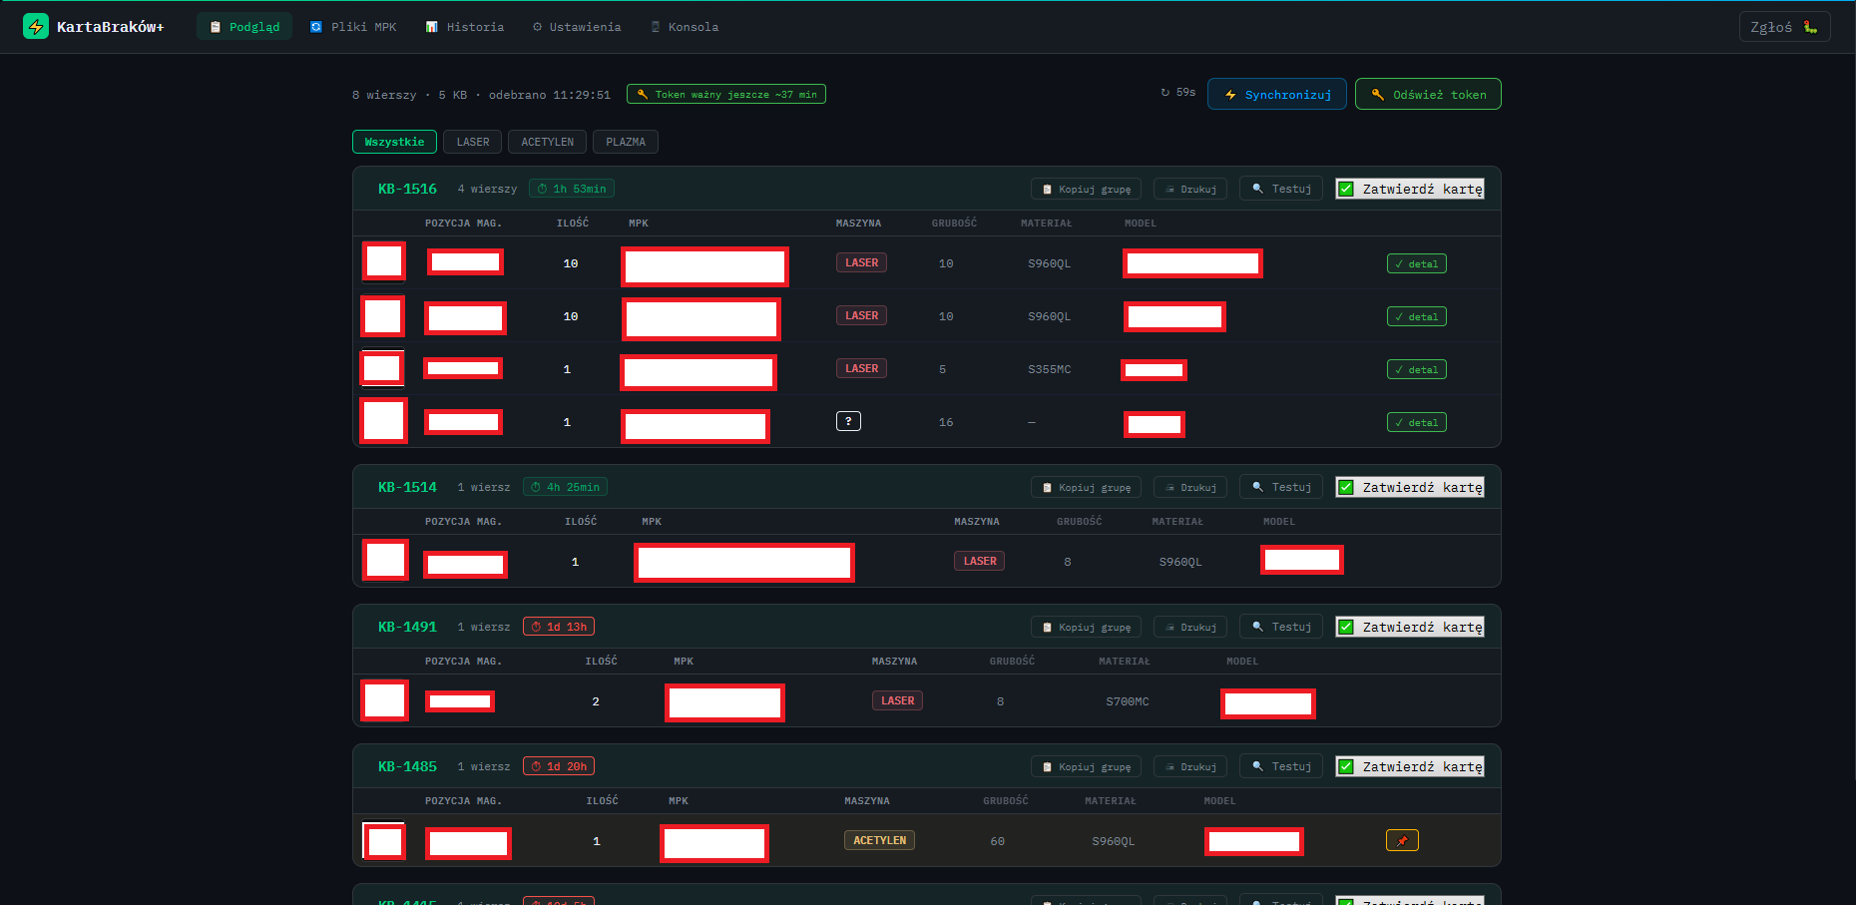Click the S355MC material cell

point(1050,370)
